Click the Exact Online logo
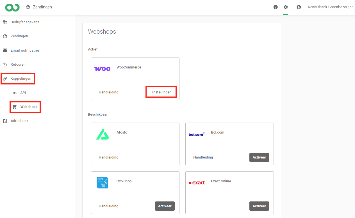This screenshot has width=355, height=218. (197, 183)
